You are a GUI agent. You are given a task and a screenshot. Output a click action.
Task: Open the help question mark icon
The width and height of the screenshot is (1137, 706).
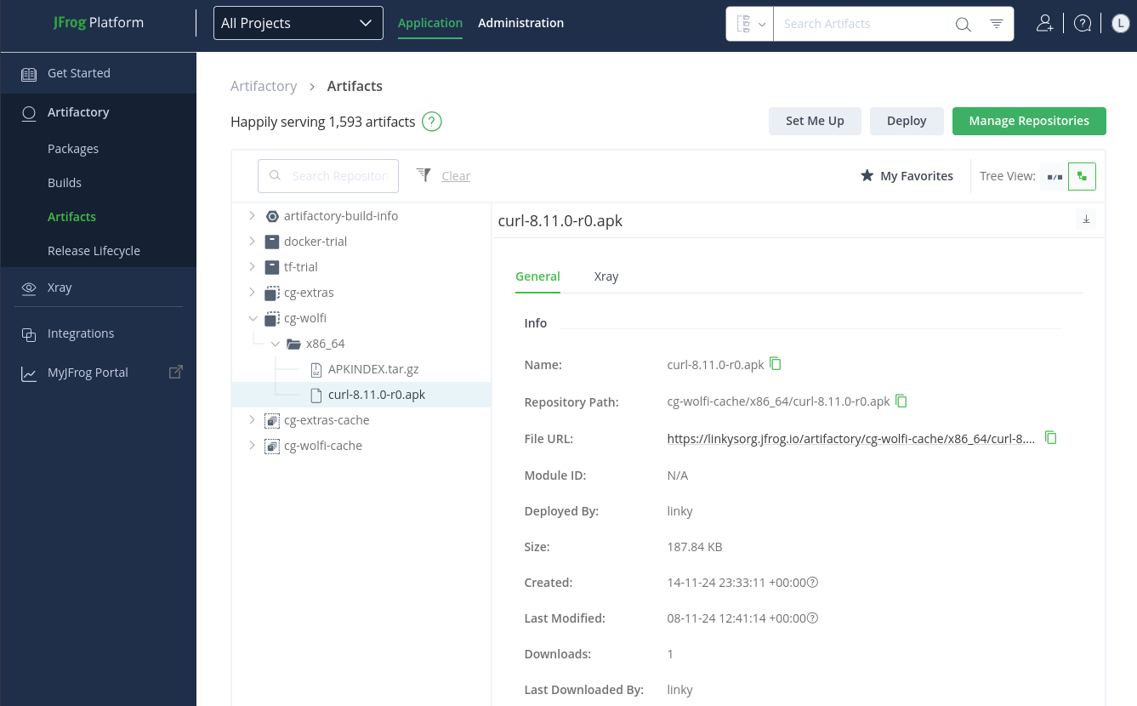pos(1083,24)
